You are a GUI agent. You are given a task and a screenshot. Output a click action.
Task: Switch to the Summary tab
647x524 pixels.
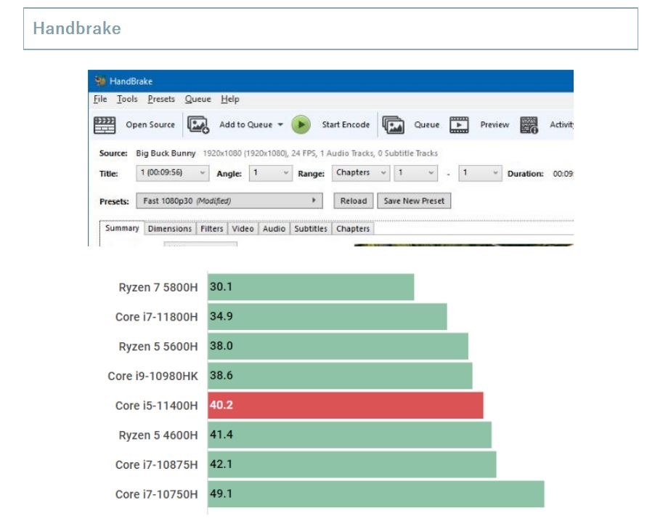(122, 228)
